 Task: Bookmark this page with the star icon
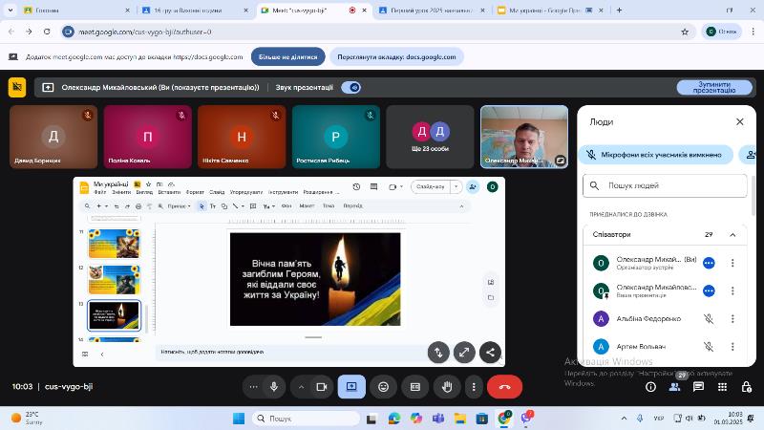685,32
